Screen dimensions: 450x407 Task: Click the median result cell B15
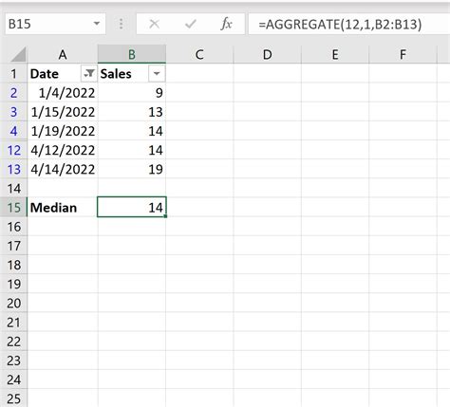[132, 207]
